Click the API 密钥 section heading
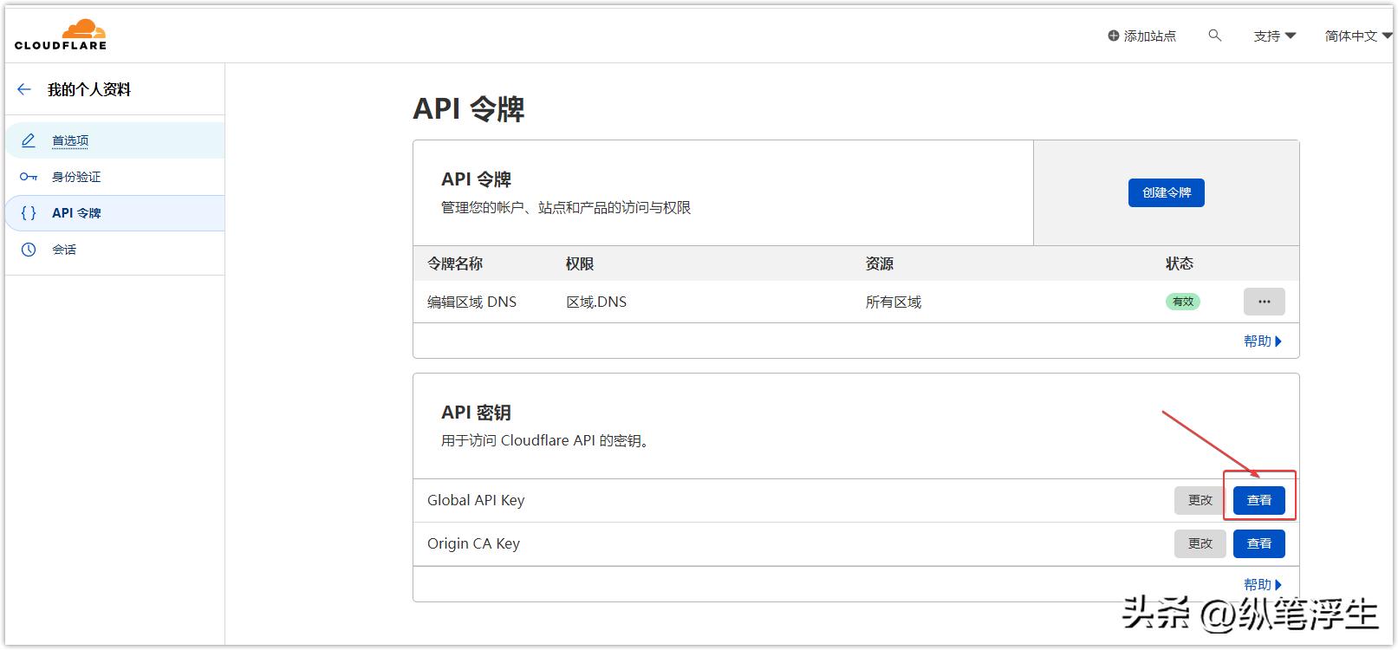This screenshot has height=650, width=1398. click(476, 413)
